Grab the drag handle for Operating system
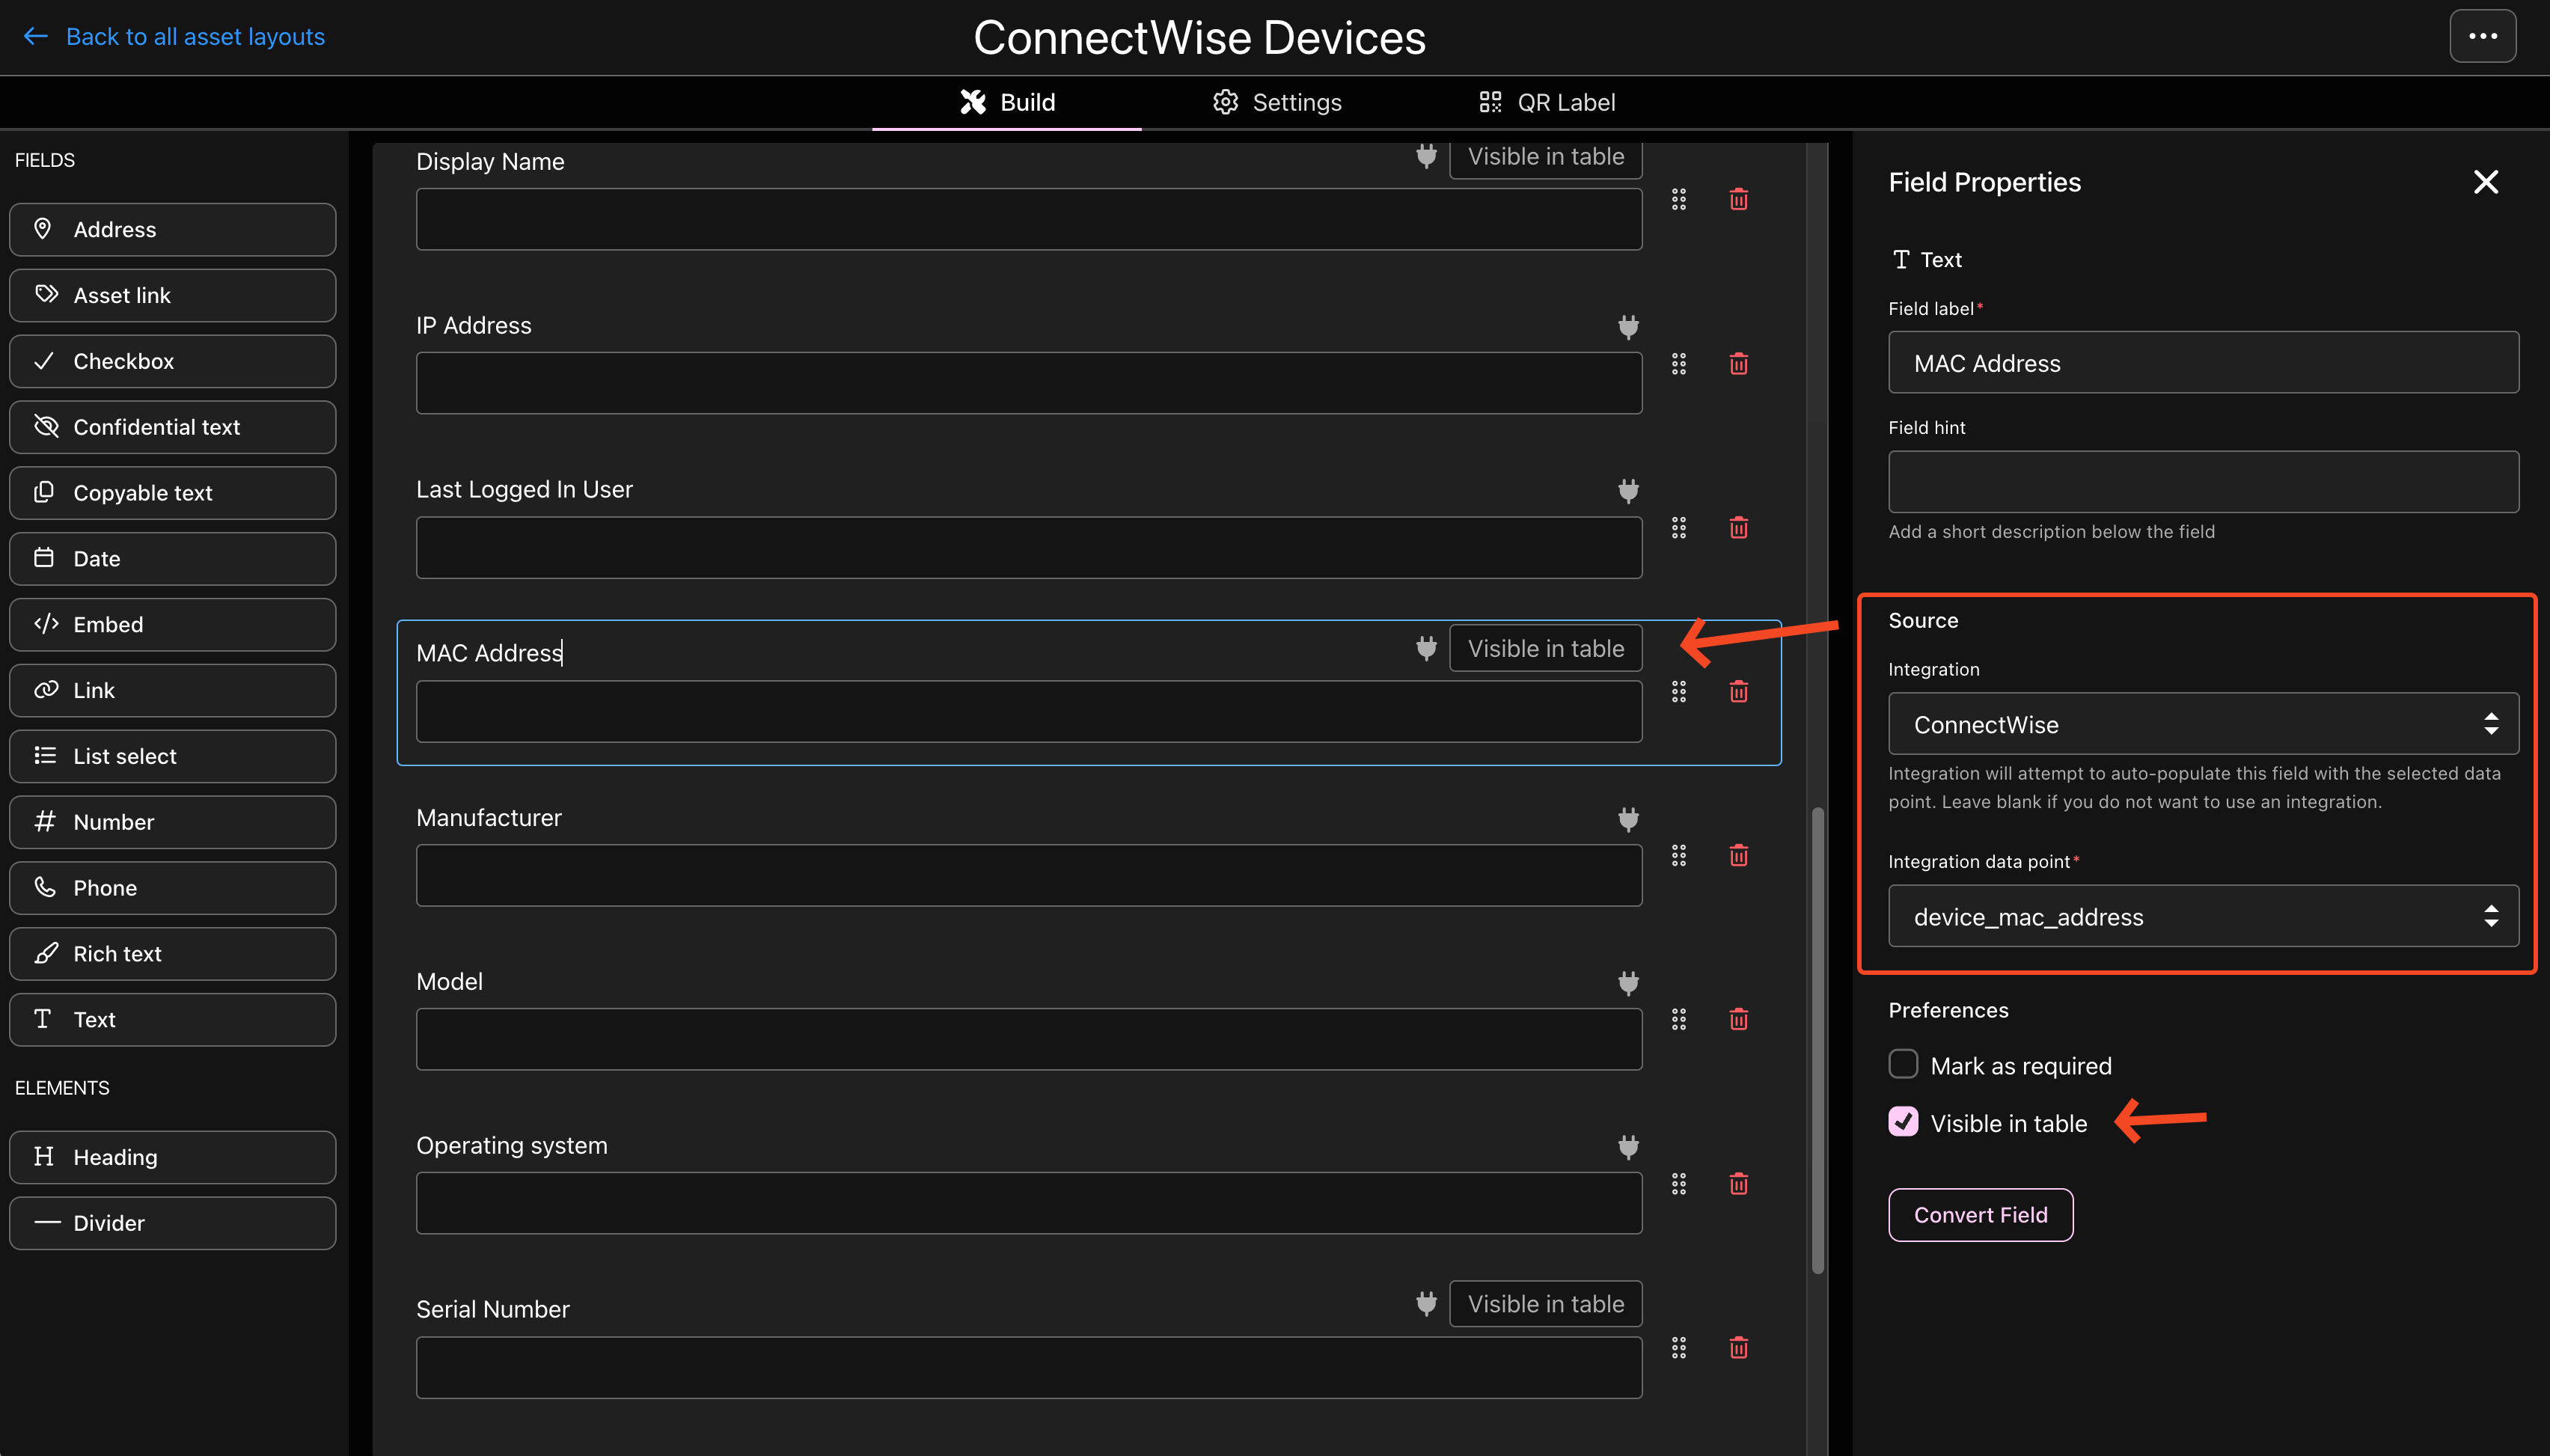This screenshot has width=2550, height=1456. click(x=1679, y=1184)
